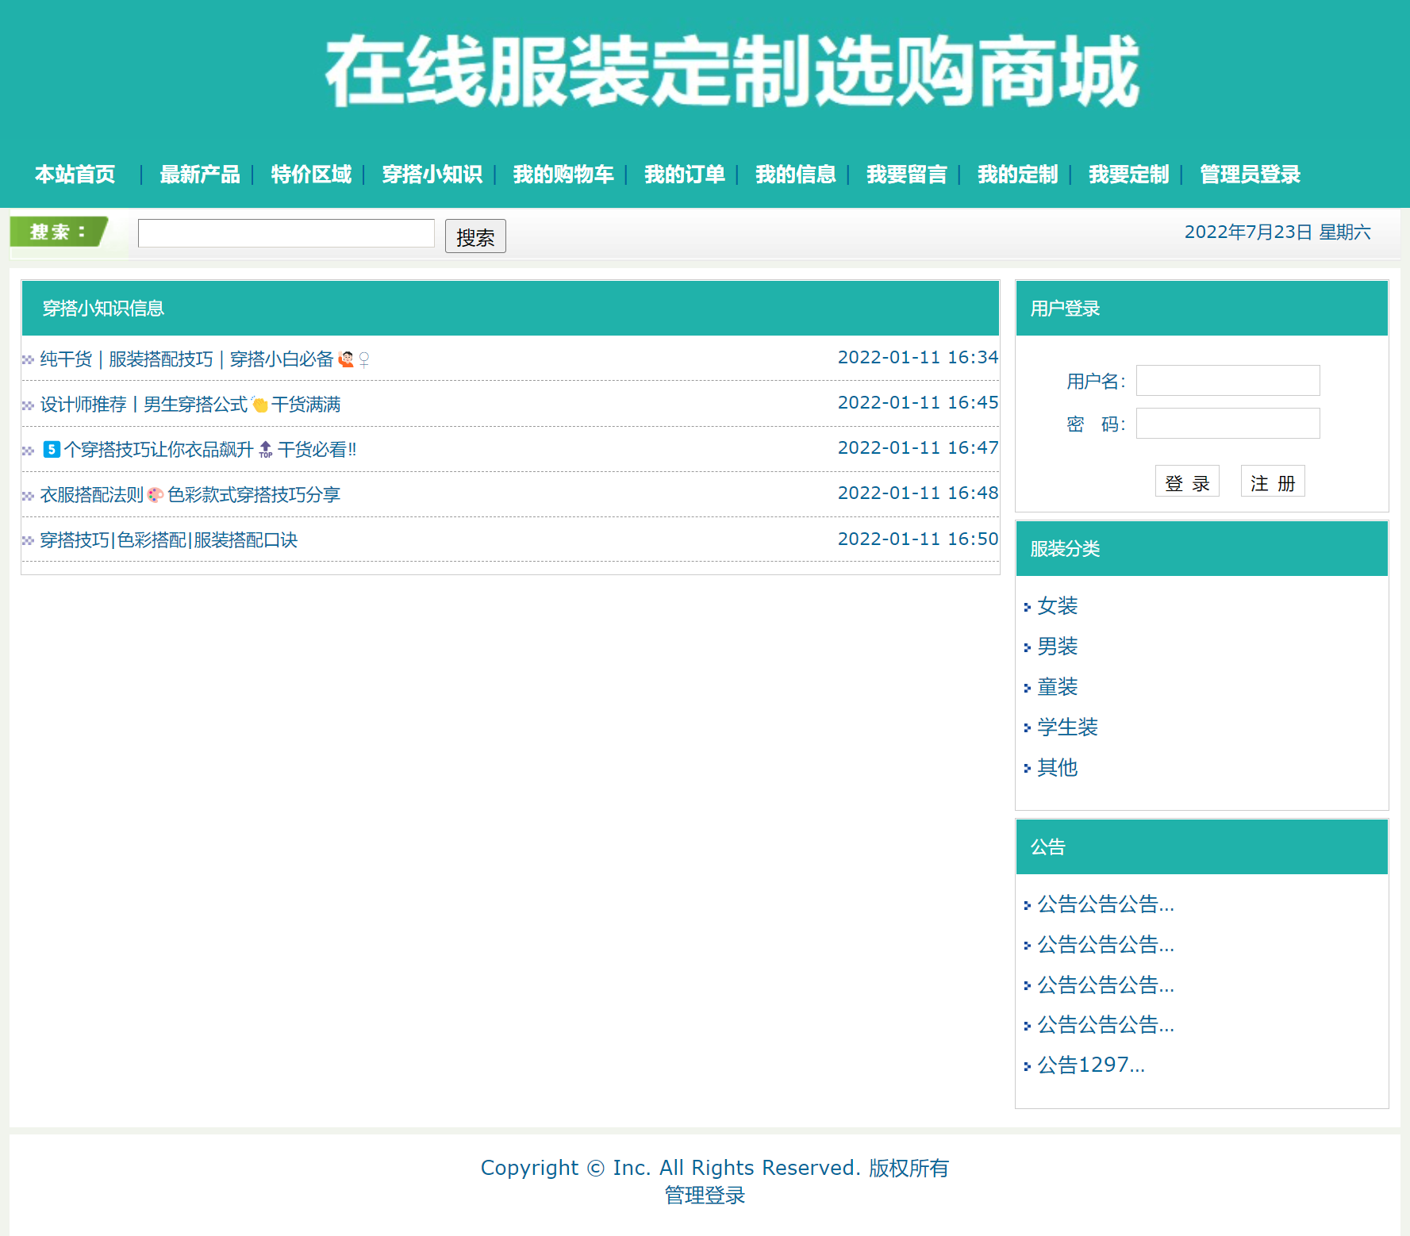Click the arrow icon beside first 公告公告公告 item
1410x1236 pixels.
(x=1027, y=904)
